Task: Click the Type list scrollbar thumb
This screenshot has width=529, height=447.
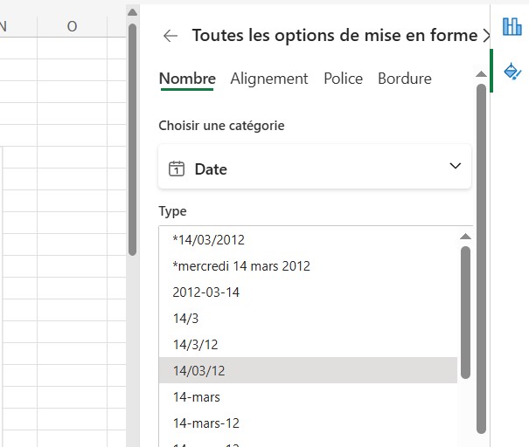Action: (x=465, y=313)
